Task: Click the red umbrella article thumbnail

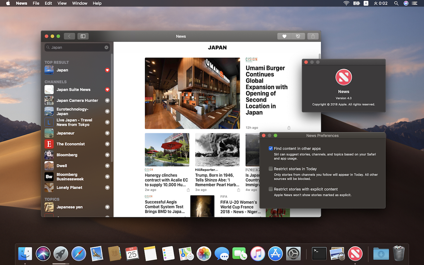Action: tap(167, 150)
